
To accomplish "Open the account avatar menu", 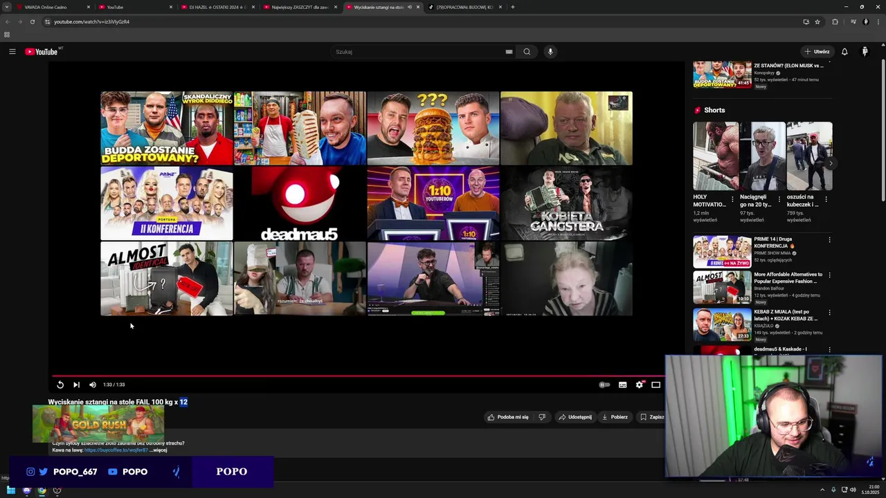I will (865, 52).
